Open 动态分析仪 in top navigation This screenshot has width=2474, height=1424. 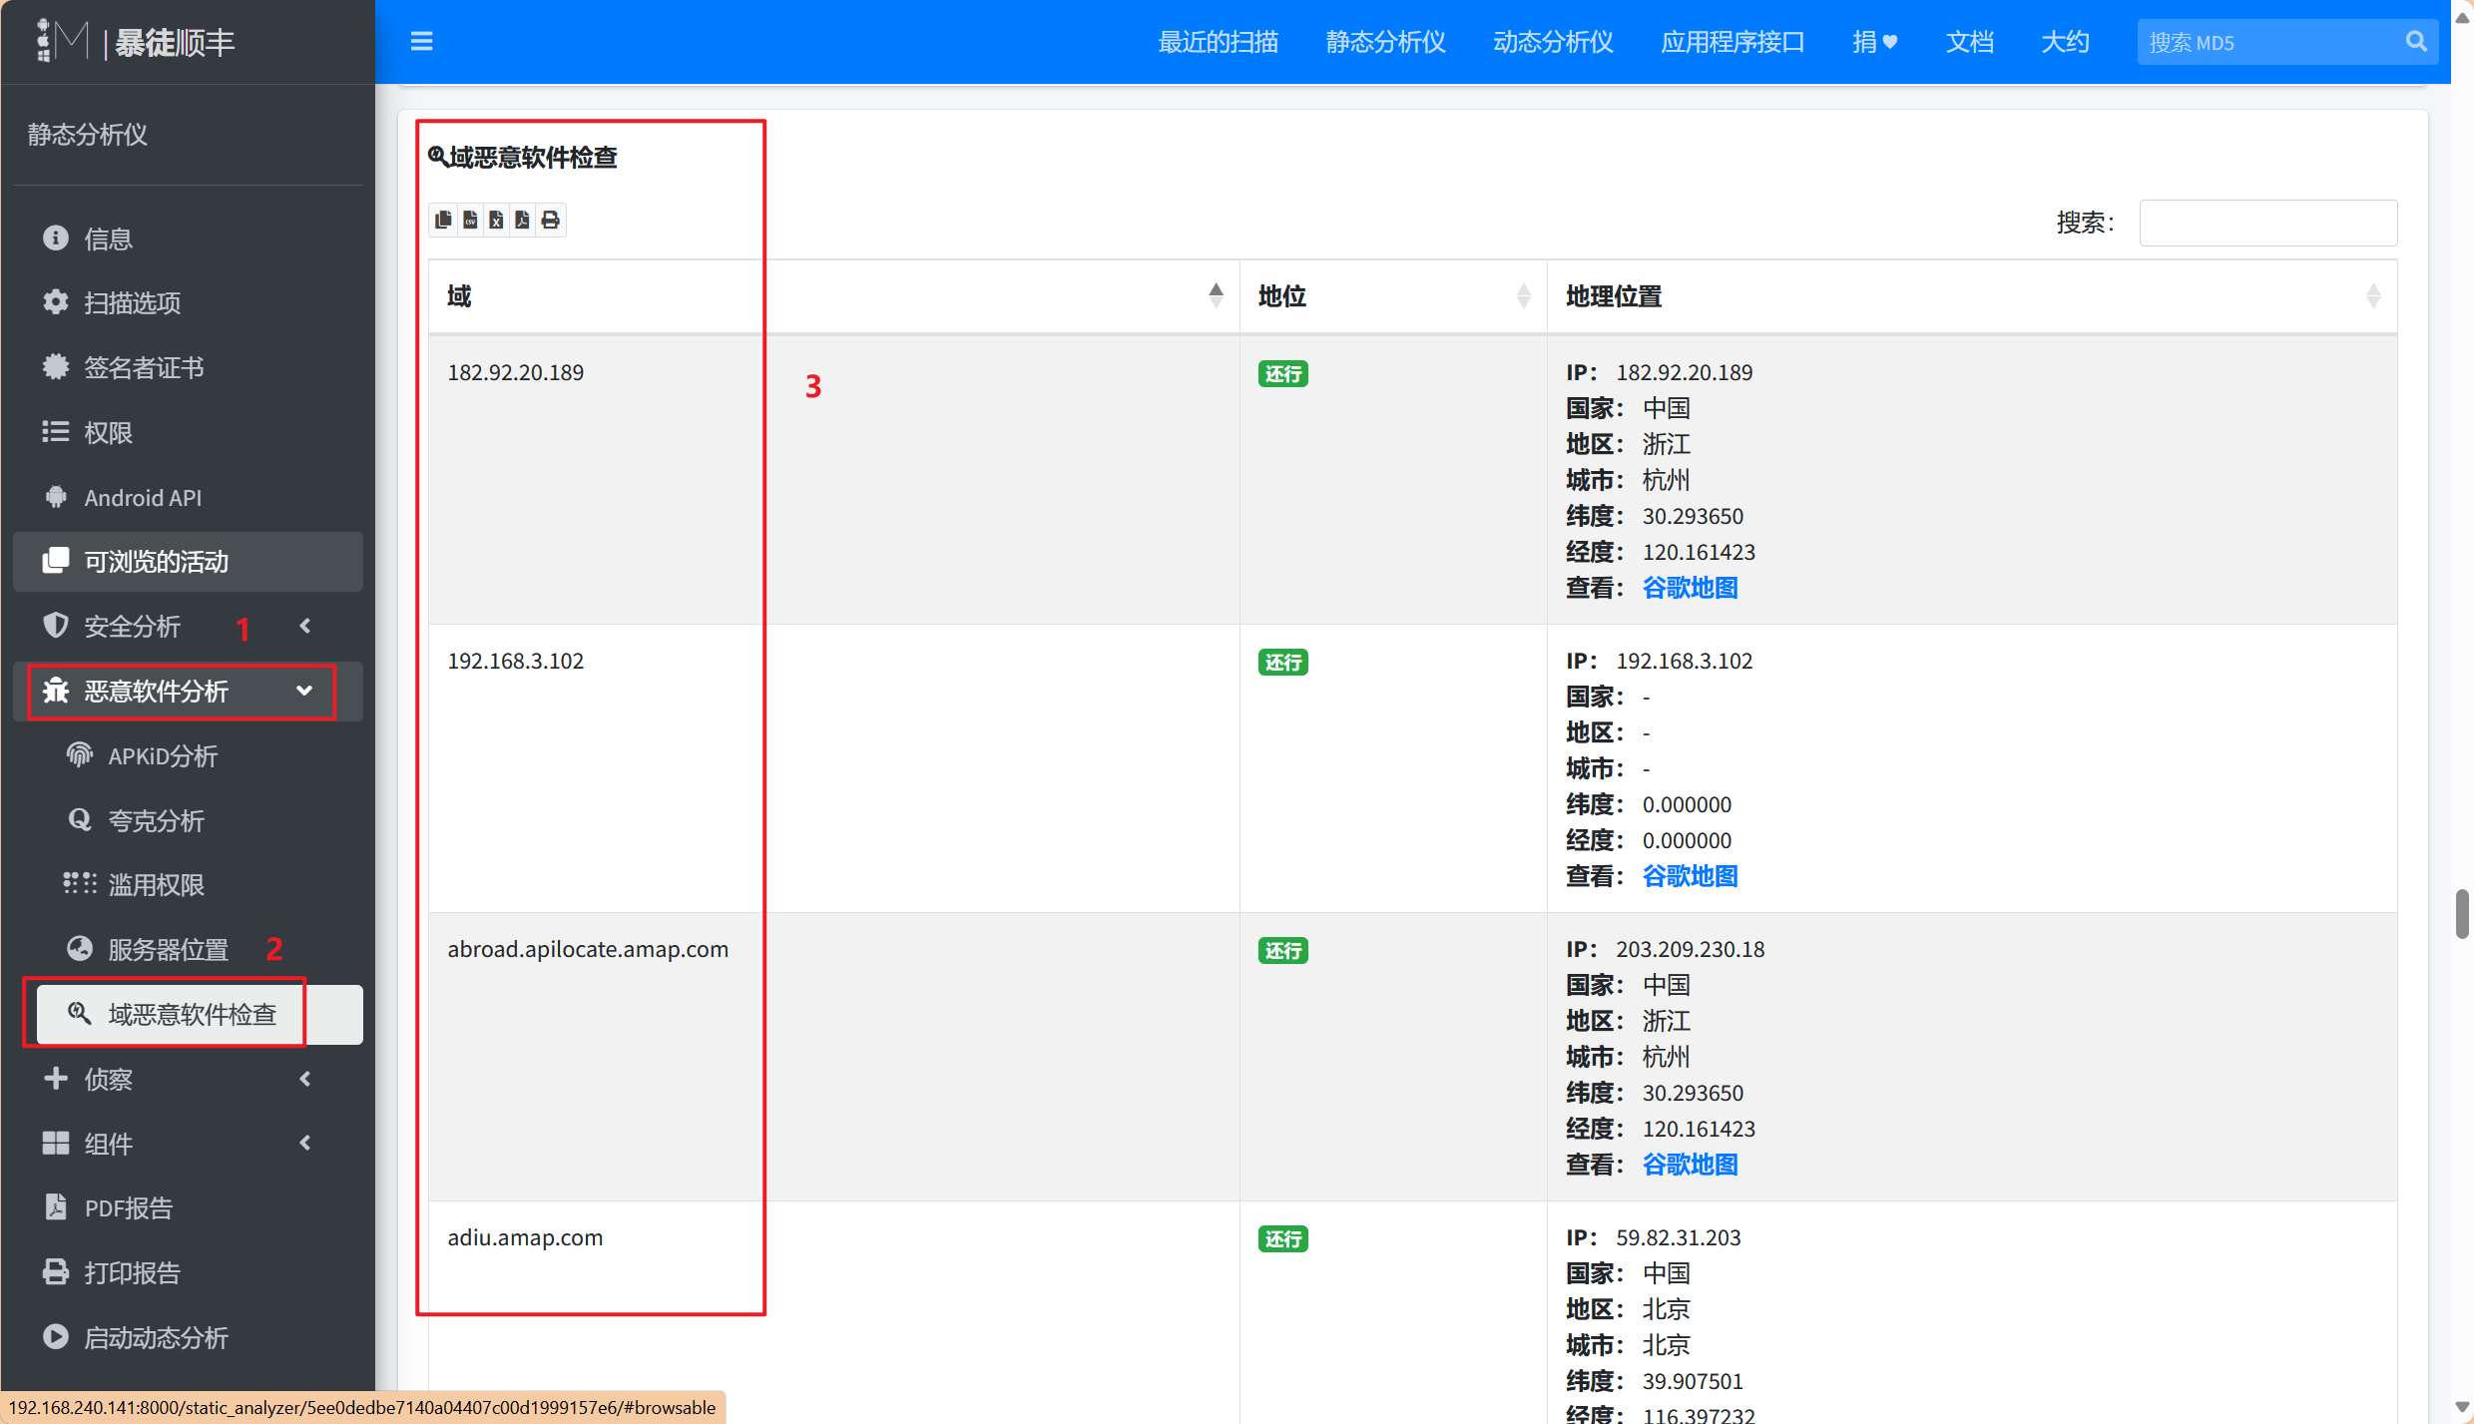[x=1552, y=42]
